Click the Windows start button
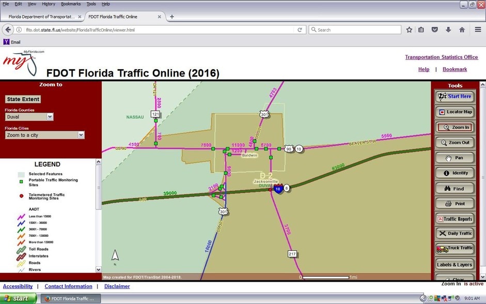486x304 pixels. click(x=18, y=298)
